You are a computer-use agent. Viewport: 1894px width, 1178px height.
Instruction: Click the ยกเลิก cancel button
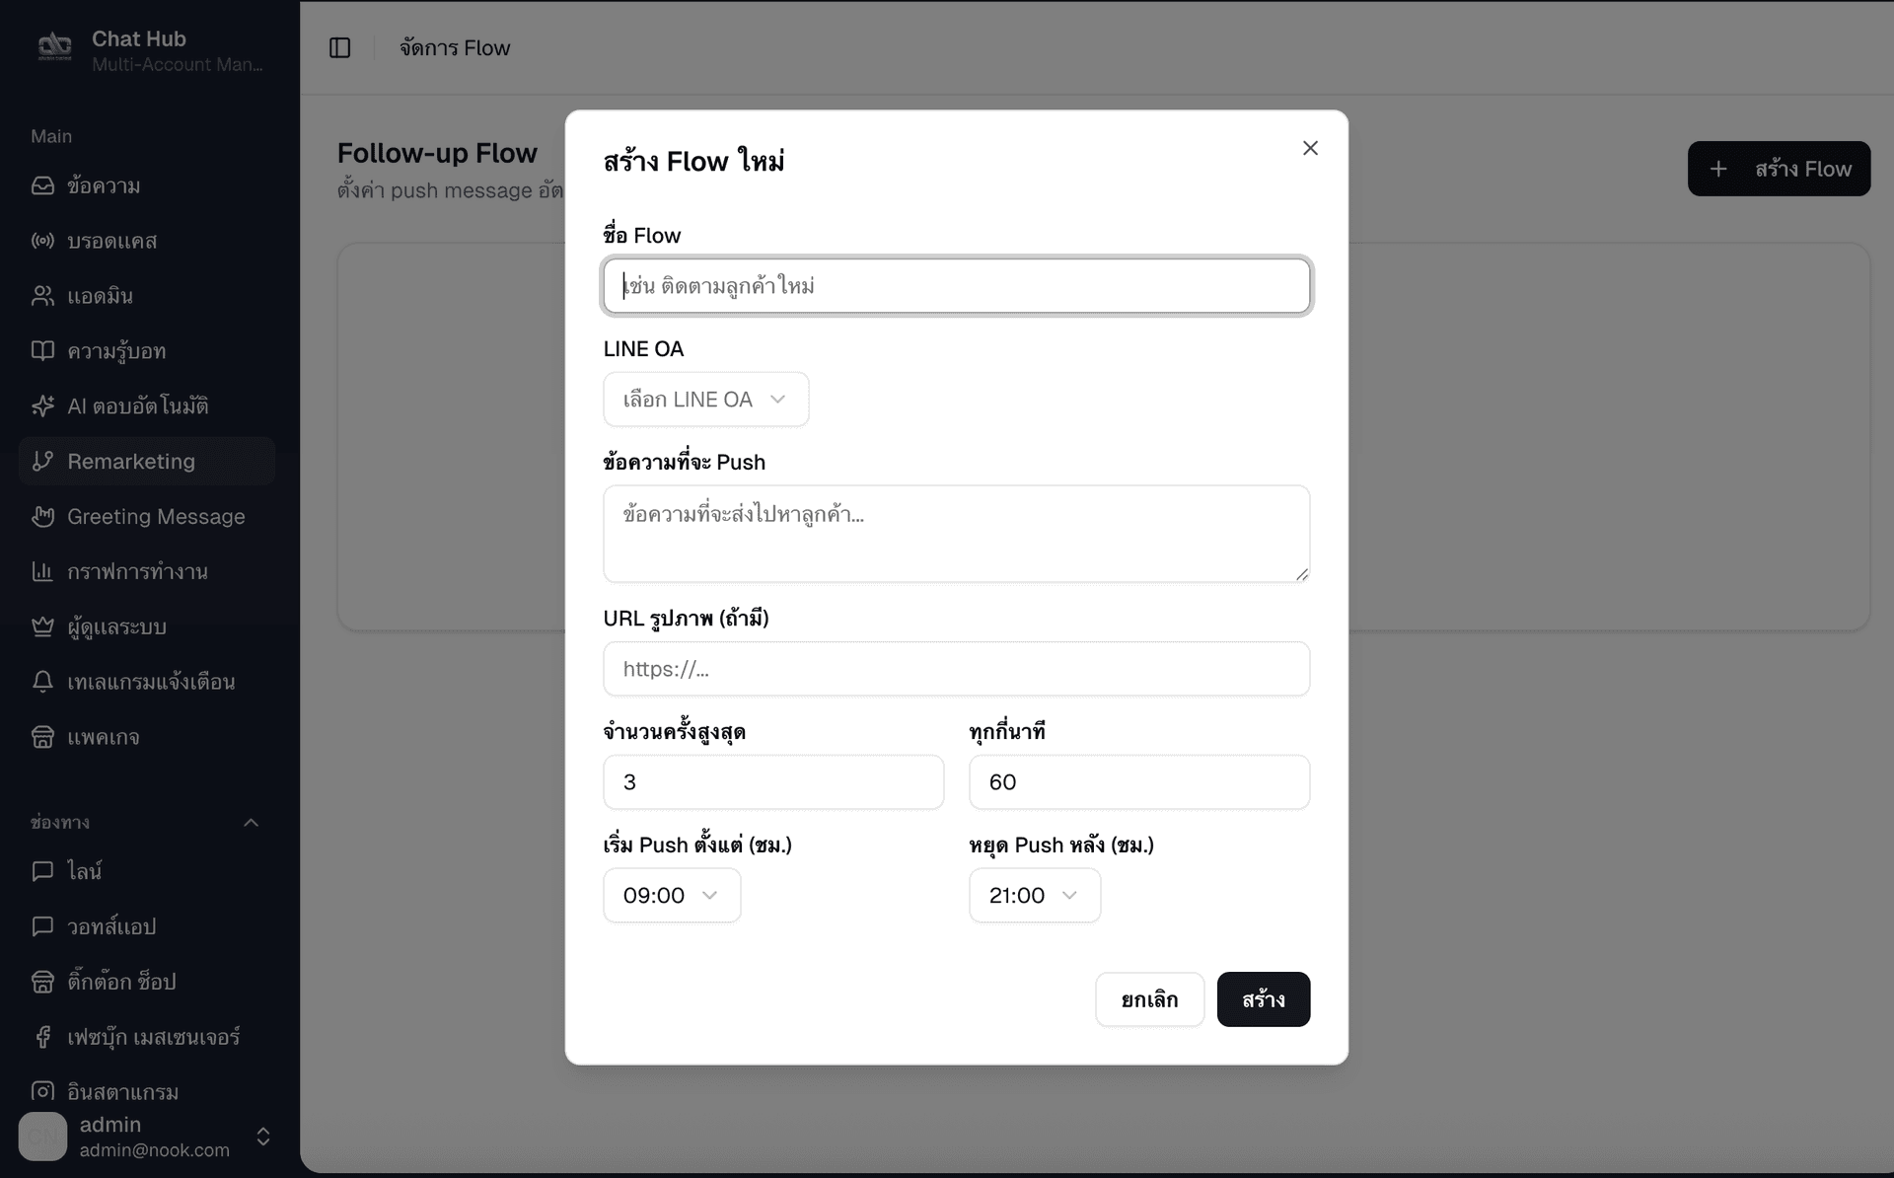1149,999
